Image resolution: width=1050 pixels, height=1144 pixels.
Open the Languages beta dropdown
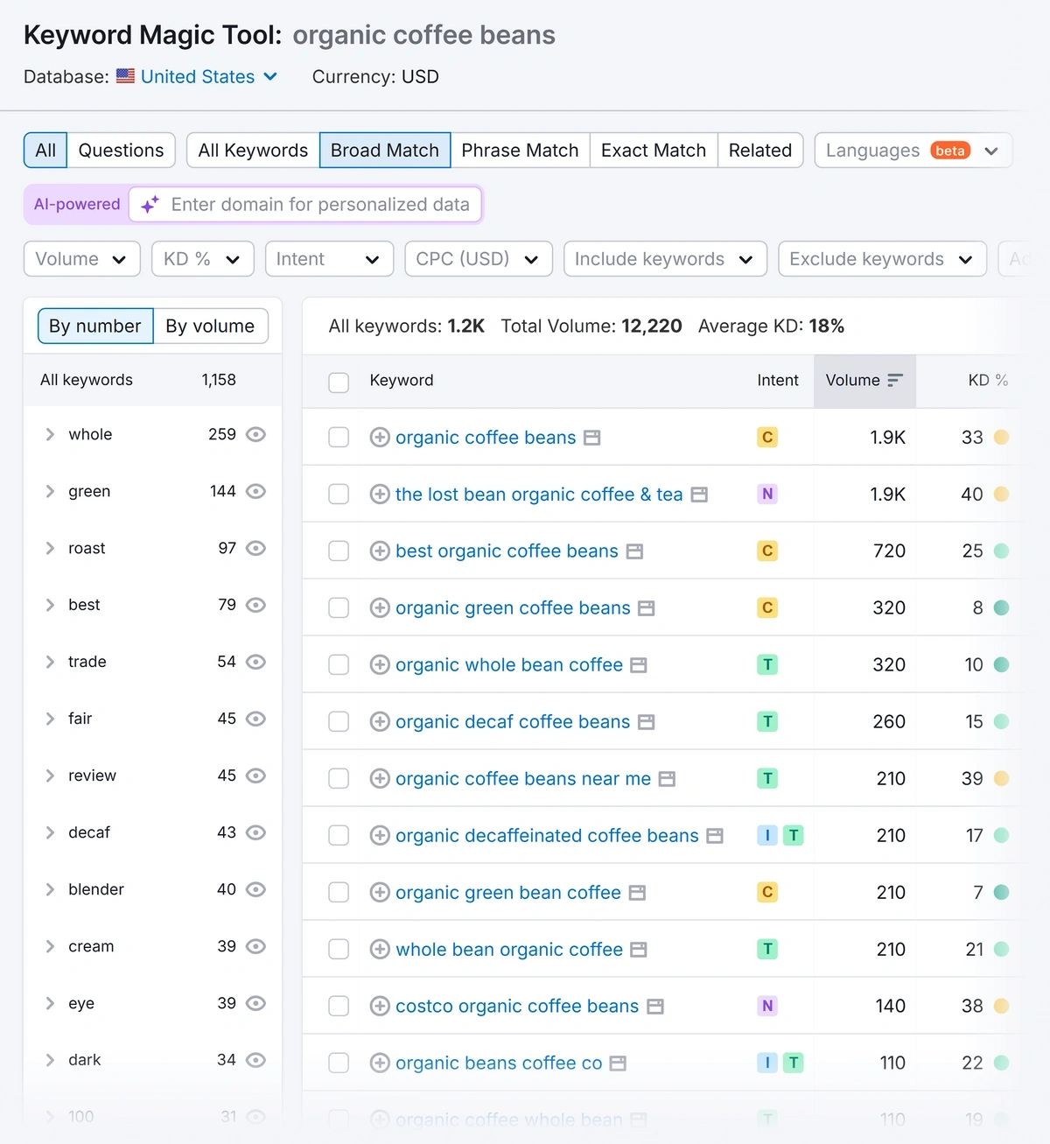(913, 151)
